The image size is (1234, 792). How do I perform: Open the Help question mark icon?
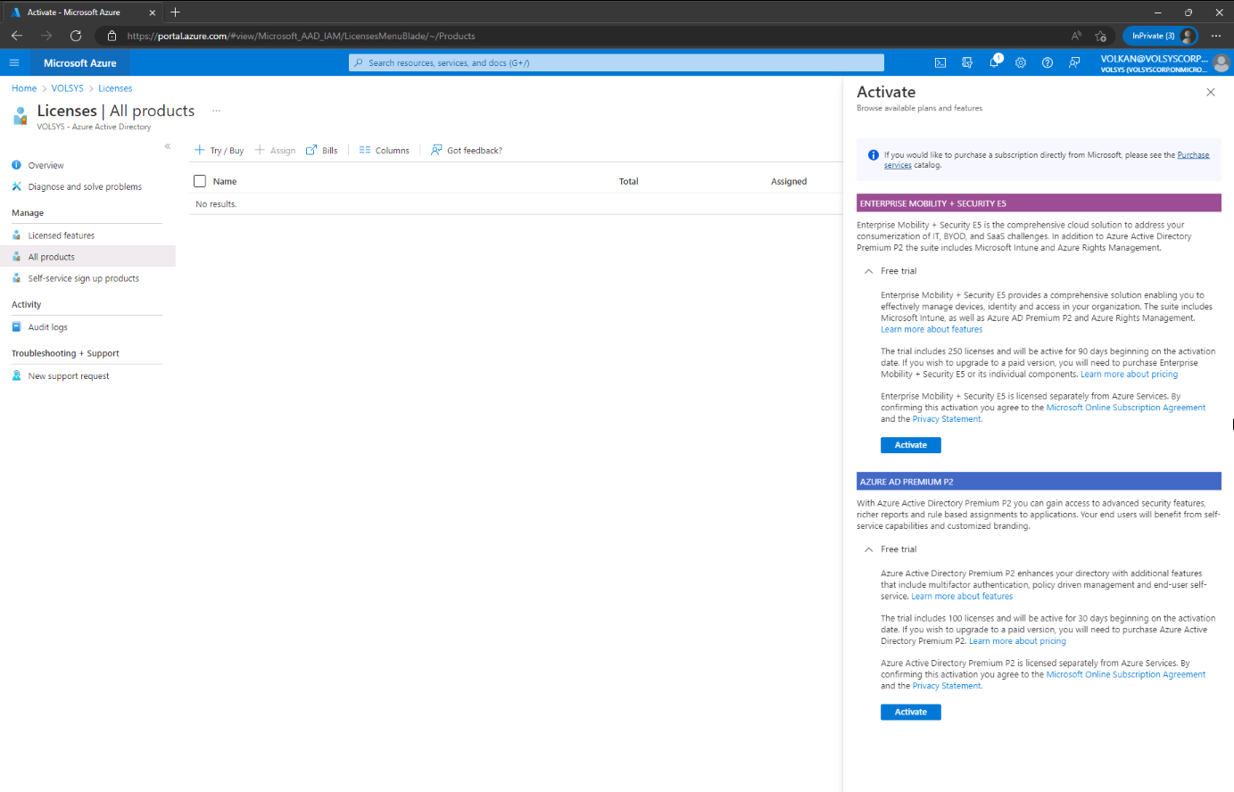tap(1048, 62)
